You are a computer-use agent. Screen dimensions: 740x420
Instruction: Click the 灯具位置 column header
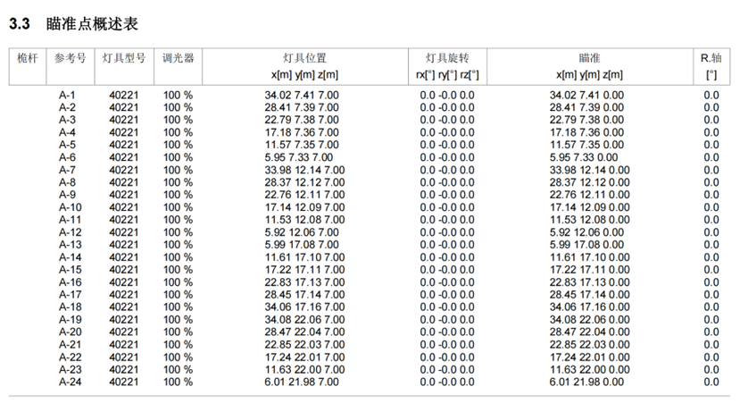pos(303,59)
